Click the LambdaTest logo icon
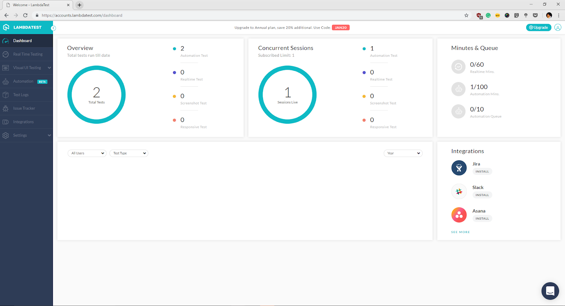 [6, 27]
